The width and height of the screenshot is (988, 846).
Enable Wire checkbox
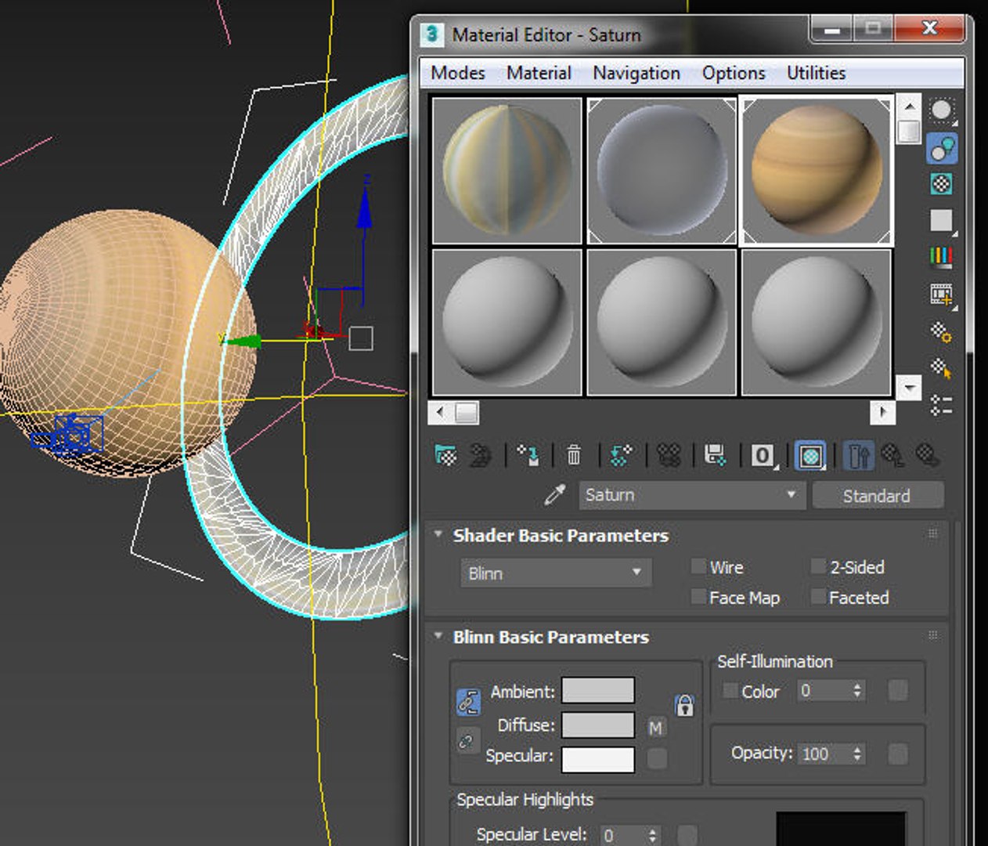(x=698, y=566)
